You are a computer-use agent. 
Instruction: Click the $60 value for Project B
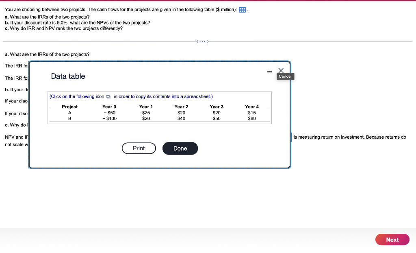pyautogui.click(x=251, y=118)
